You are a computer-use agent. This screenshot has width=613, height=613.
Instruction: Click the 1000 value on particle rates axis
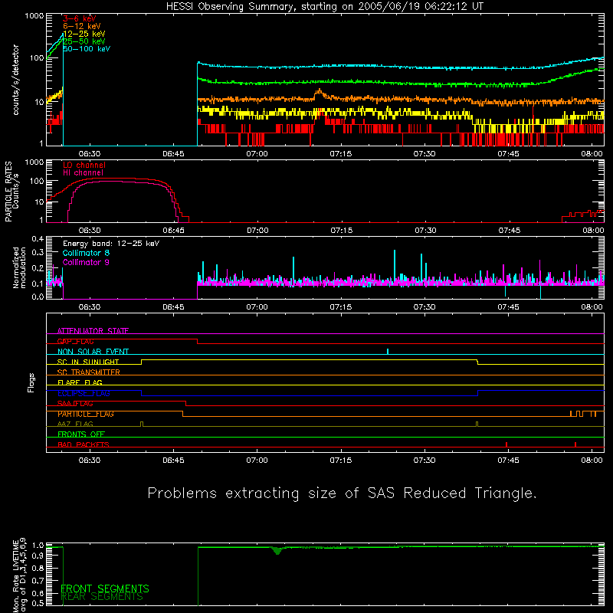34,162
